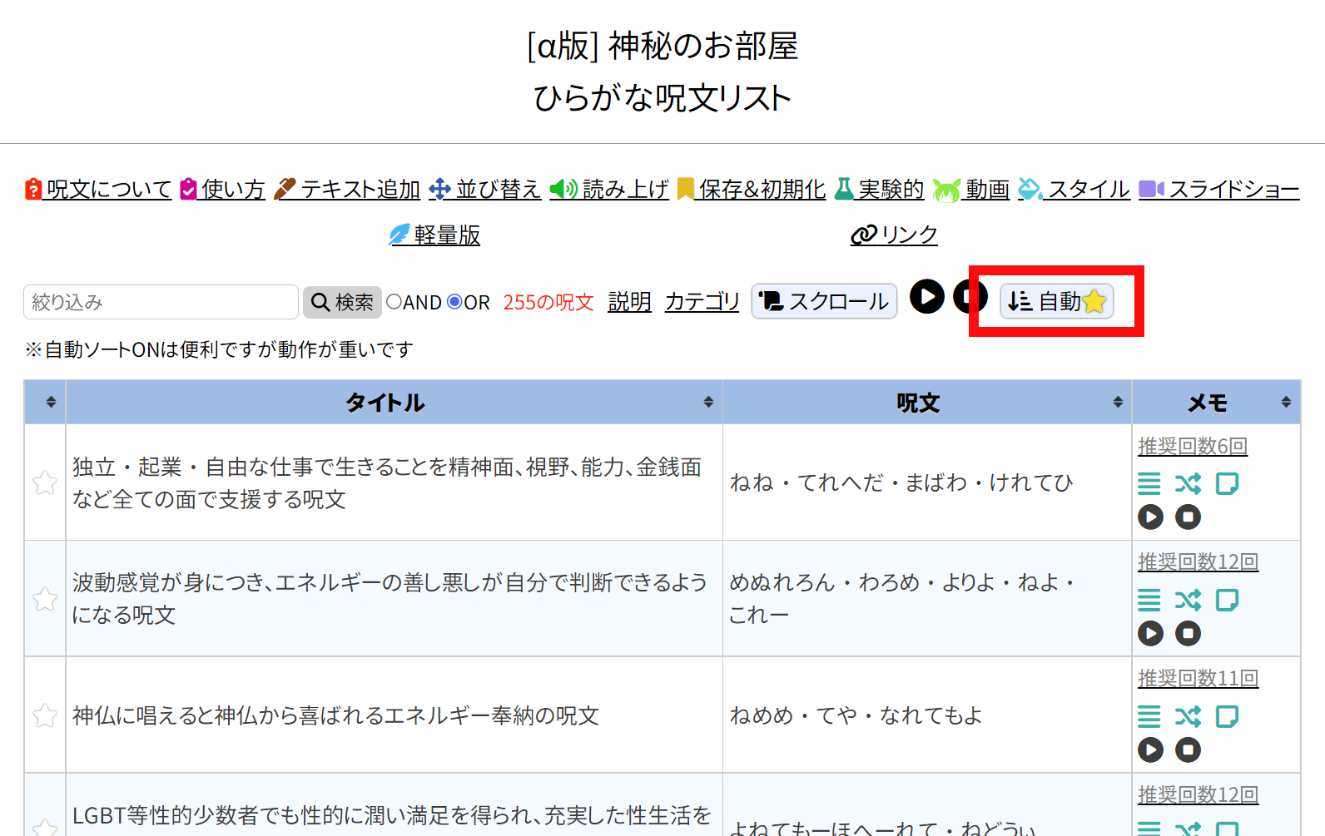The image size is (1325, 836).
Task: Open the note icon in the second row
Action: [x=1227, y=600]
